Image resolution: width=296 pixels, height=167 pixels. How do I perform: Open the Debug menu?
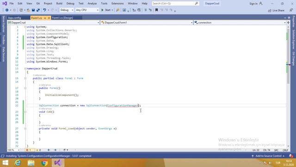70,3
